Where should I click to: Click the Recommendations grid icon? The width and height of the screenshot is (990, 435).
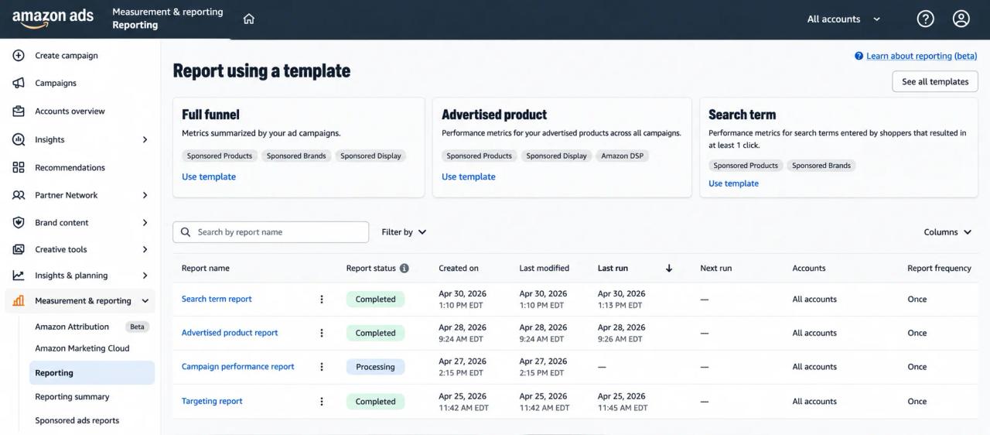click(19, 167)
